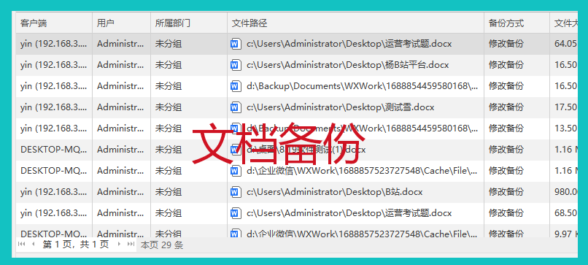This screenshot has width=588, height=265.
Task: Select 运营考试题.docx path in 64.05 row
Action: point(349,45)
